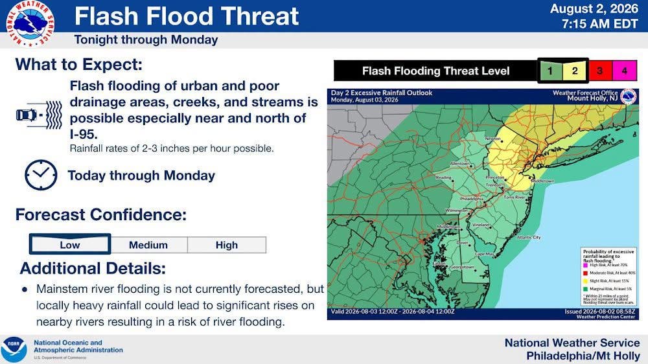
Task: Select the Low forecast confidence box
Action: tap(70, 245)
